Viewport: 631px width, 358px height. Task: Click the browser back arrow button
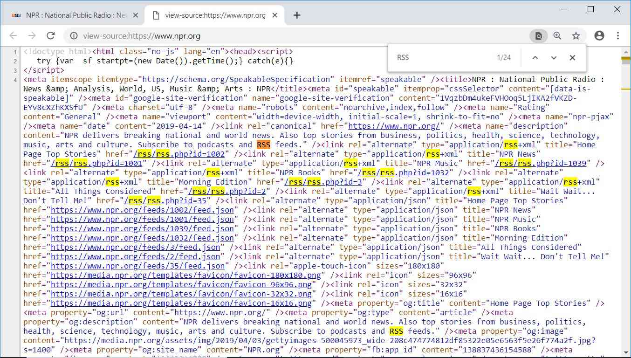click(x=13, y=36)
